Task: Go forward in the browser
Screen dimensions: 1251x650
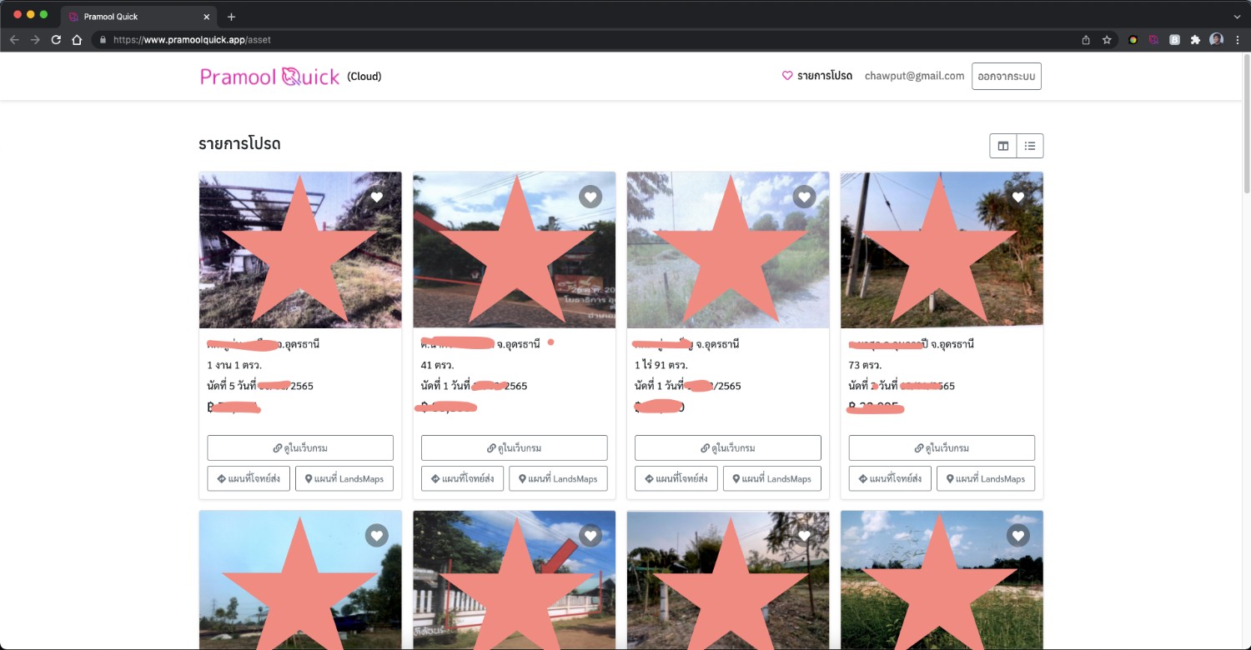Action: [x=35, y=39]
